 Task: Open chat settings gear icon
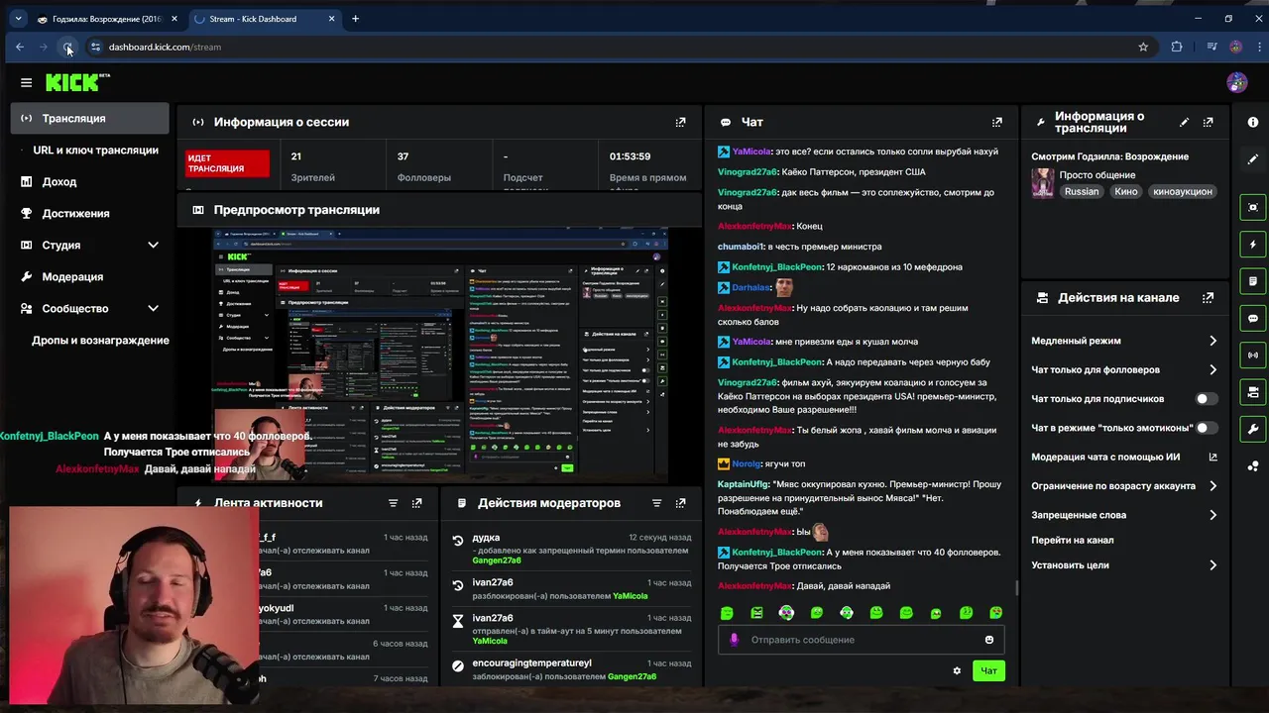point(957,671)
